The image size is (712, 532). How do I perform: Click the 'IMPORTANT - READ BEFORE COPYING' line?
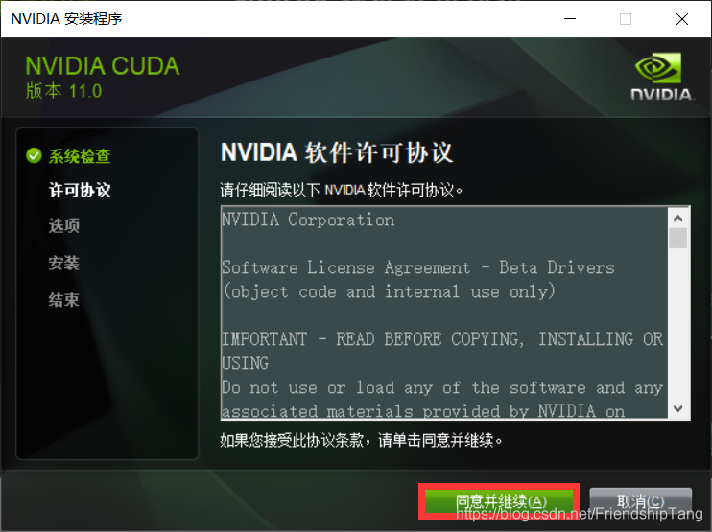tap(441, 339)
